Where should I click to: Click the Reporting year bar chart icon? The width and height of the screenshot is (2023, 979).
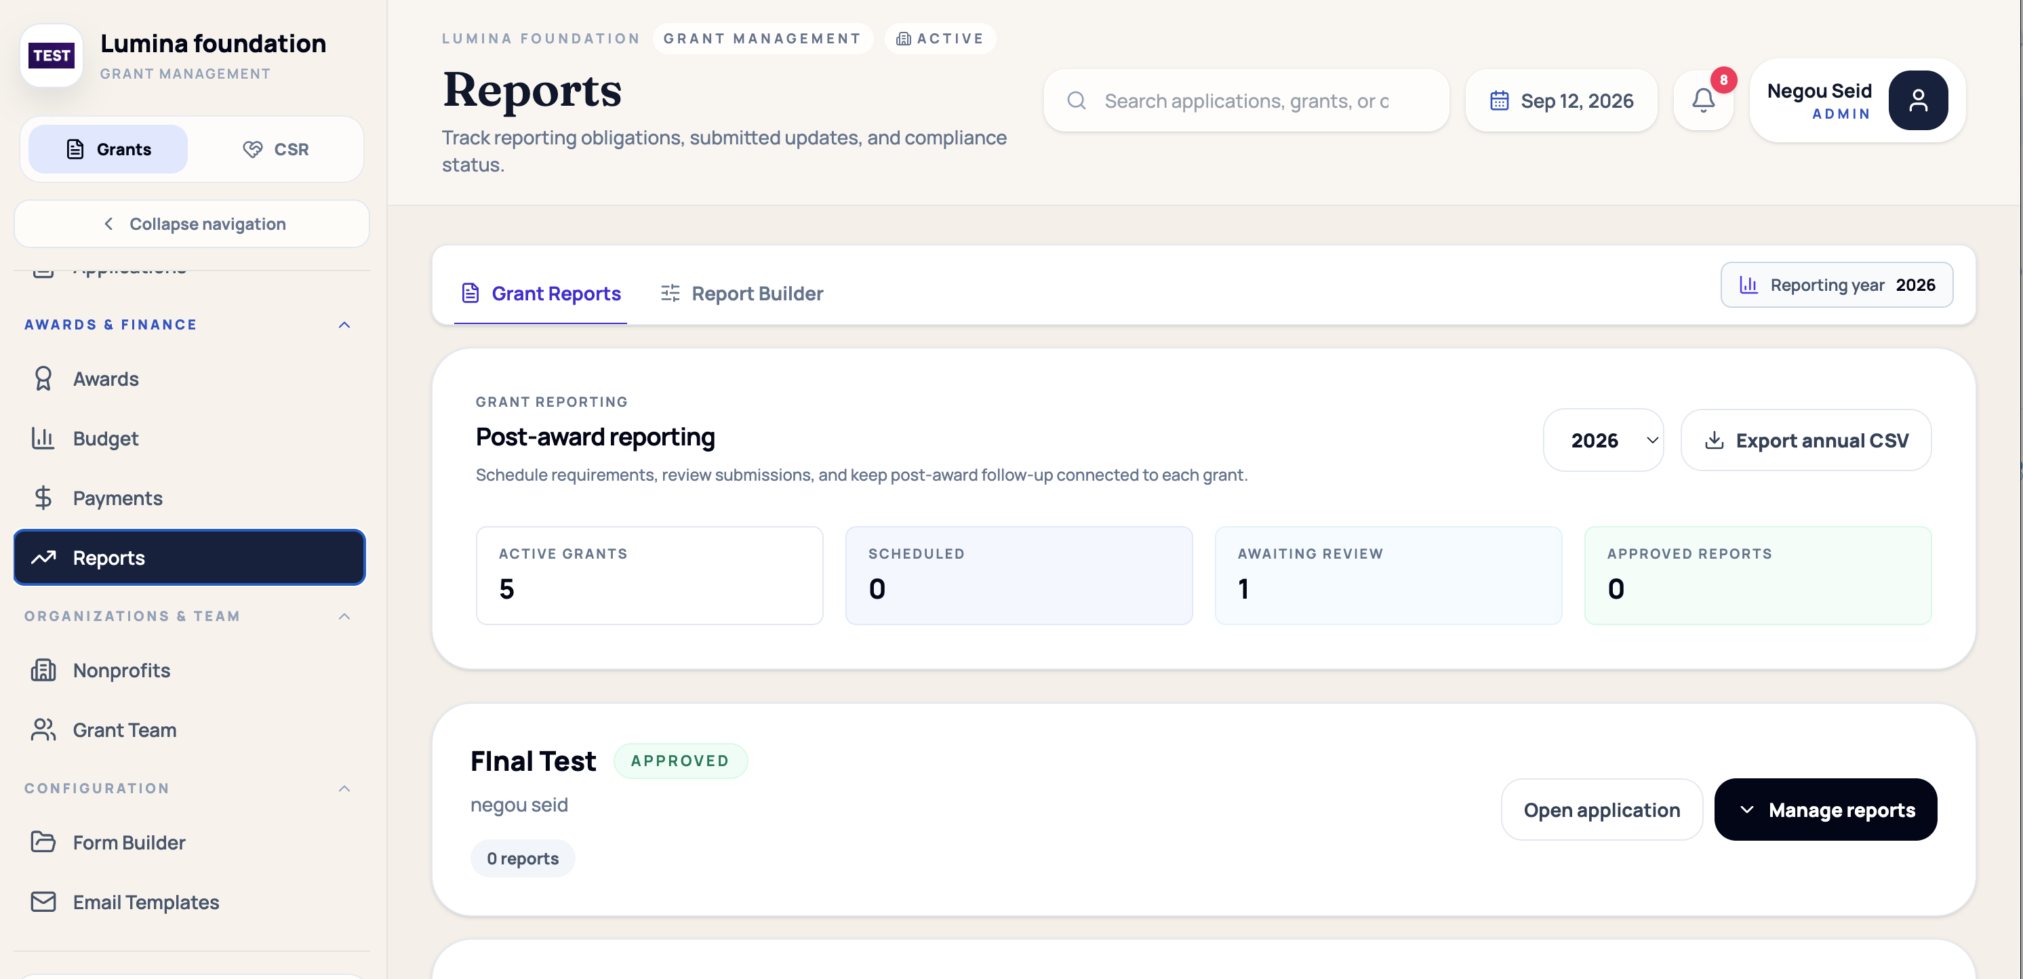click(x=1748, y=284)
